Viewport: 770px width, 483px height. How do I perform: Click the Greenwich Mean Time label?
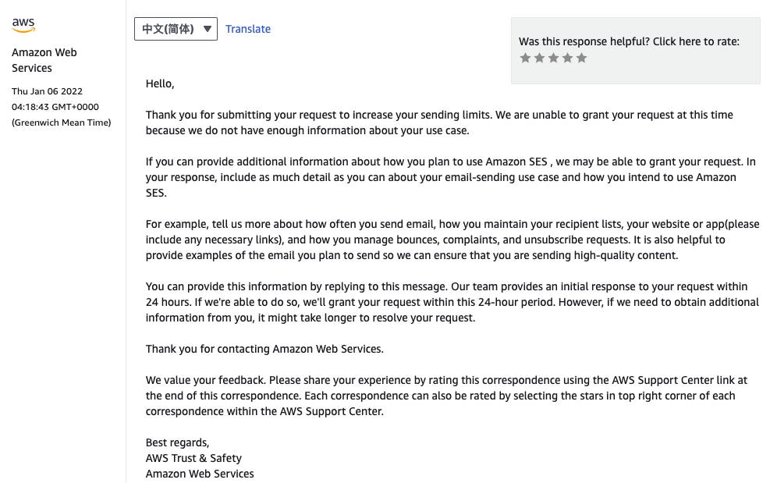click(61, 123)
